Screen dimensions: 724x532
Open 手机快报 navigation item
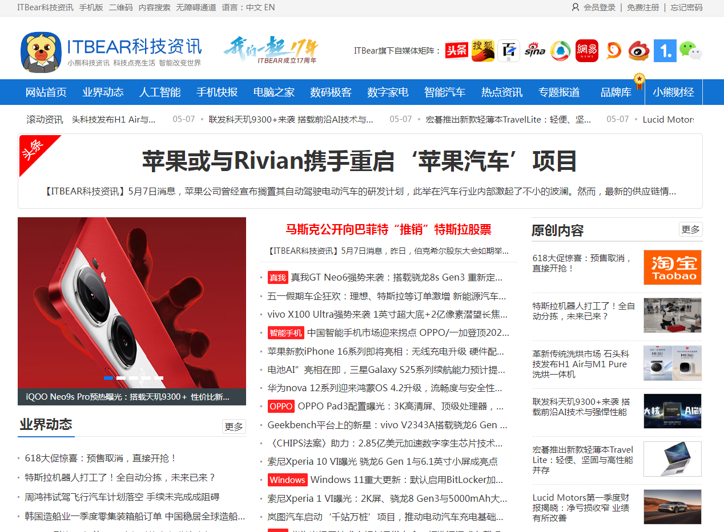pyautogui.click(x=217, y=92)
